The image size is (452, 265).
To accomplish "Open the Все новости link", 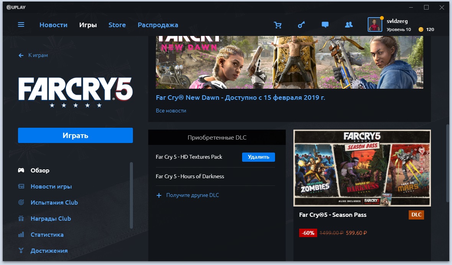I will pyautogui.click(x=171, y=111).
